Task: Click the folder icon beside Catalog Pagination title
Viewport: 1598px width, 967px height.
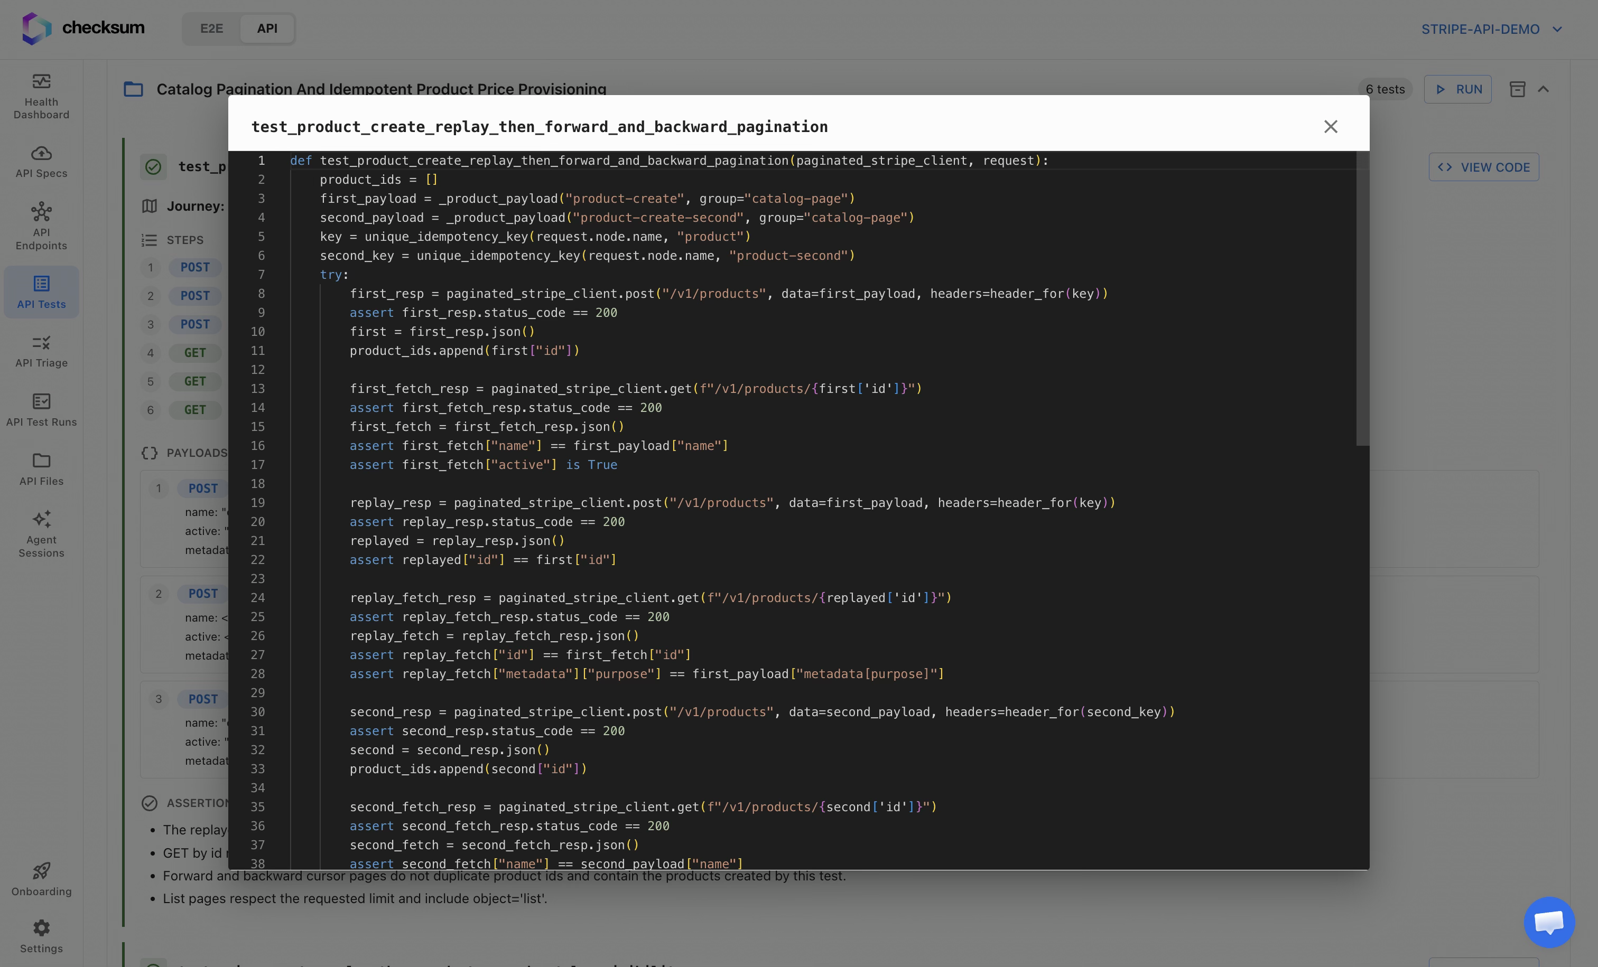Action: tap(133, 89)
